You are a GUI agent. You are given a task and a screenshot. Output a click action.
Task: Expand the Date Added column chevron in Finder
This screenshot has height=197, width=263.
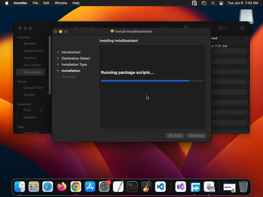[246, 38]
